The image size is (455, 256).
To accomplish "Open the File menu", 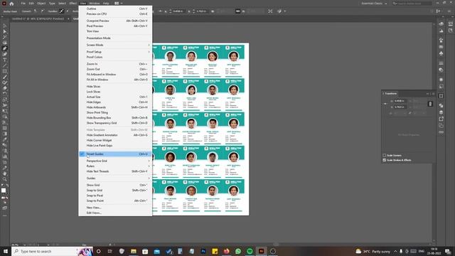I will tap(23, 3).
